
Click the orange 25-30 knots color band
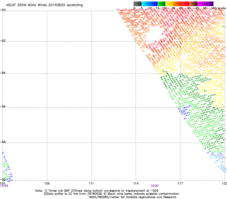coord(177,4)
